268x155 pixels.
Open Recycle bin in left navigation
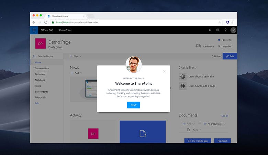(41, 97)
